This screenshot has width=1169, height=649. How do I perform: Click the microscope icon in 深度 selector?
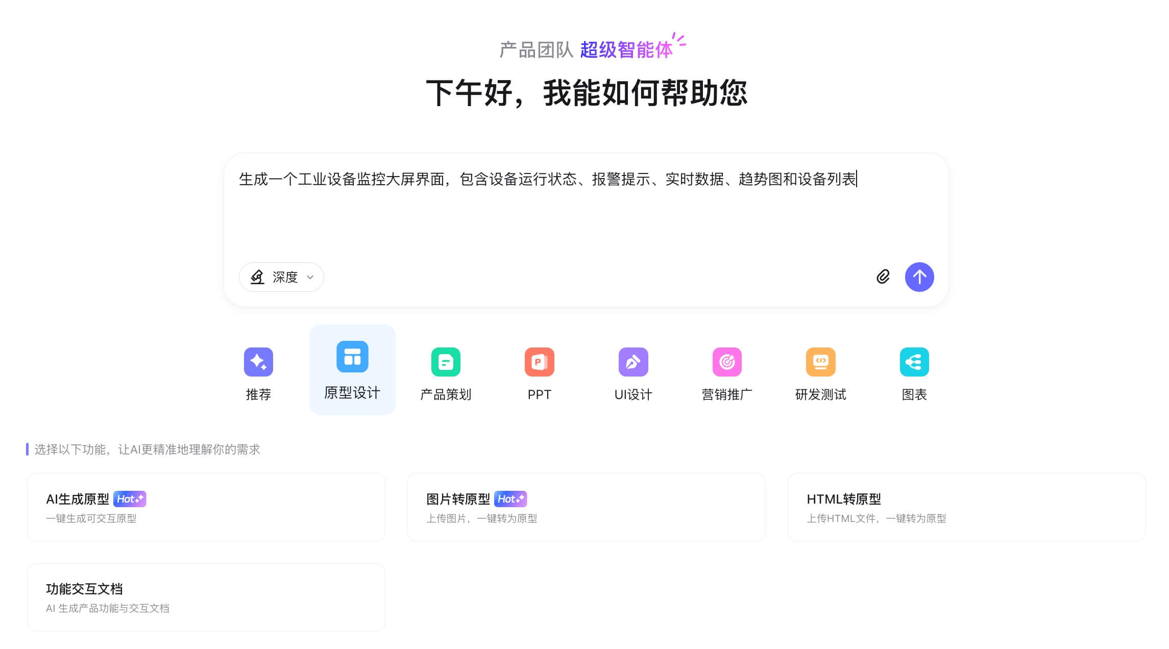coord(258,277)
